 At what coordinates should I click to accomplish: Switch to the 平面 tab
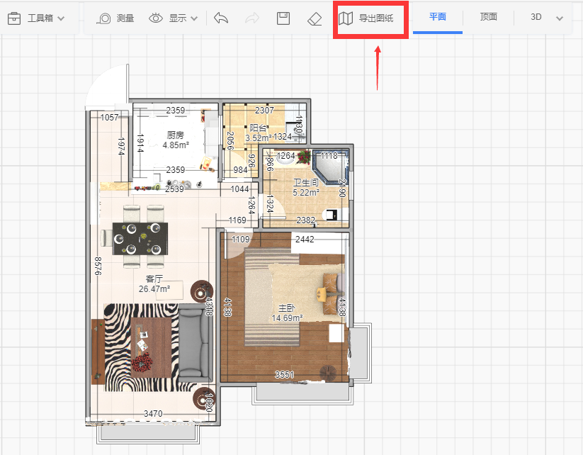[x=438, y=17]
